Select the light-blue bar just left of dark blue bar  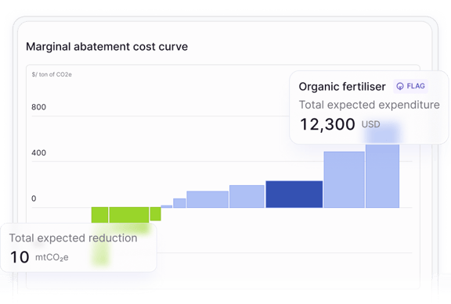(x=247, y=196)
